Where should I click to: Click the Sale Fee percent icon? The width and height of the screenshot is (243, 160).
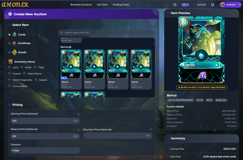pyautogui.click(x=168, y=157)
